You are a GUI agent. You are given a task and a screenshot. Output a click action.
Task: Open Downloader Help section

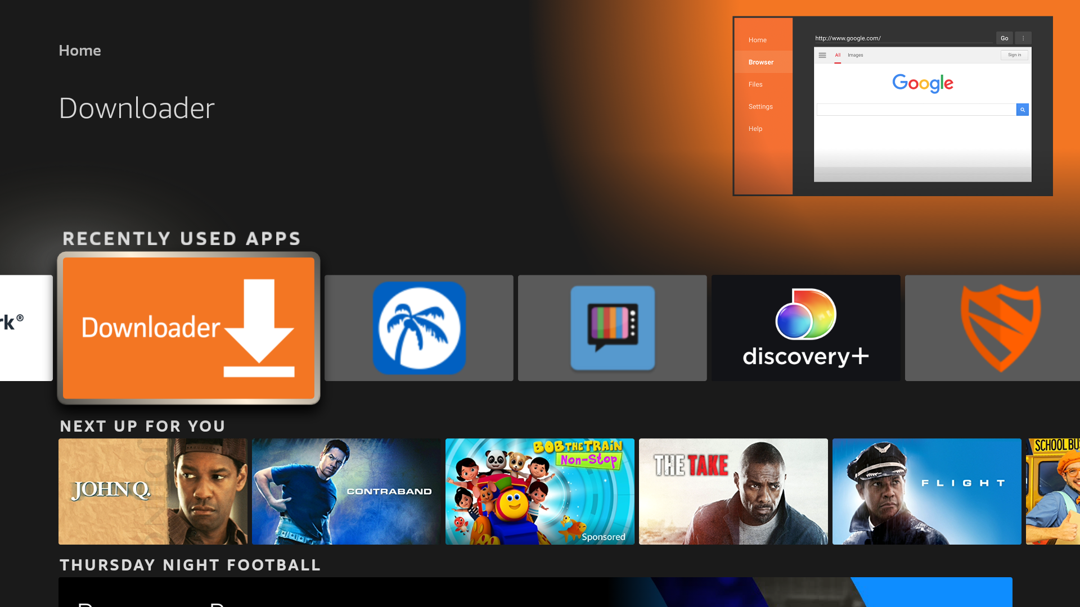[755, 128]
